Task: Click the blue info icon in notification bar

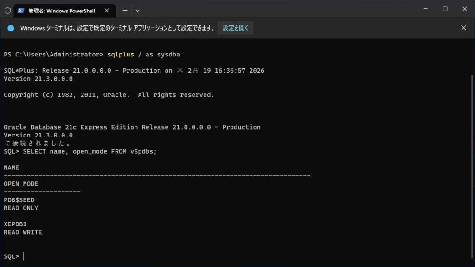Action: point(11,28)
